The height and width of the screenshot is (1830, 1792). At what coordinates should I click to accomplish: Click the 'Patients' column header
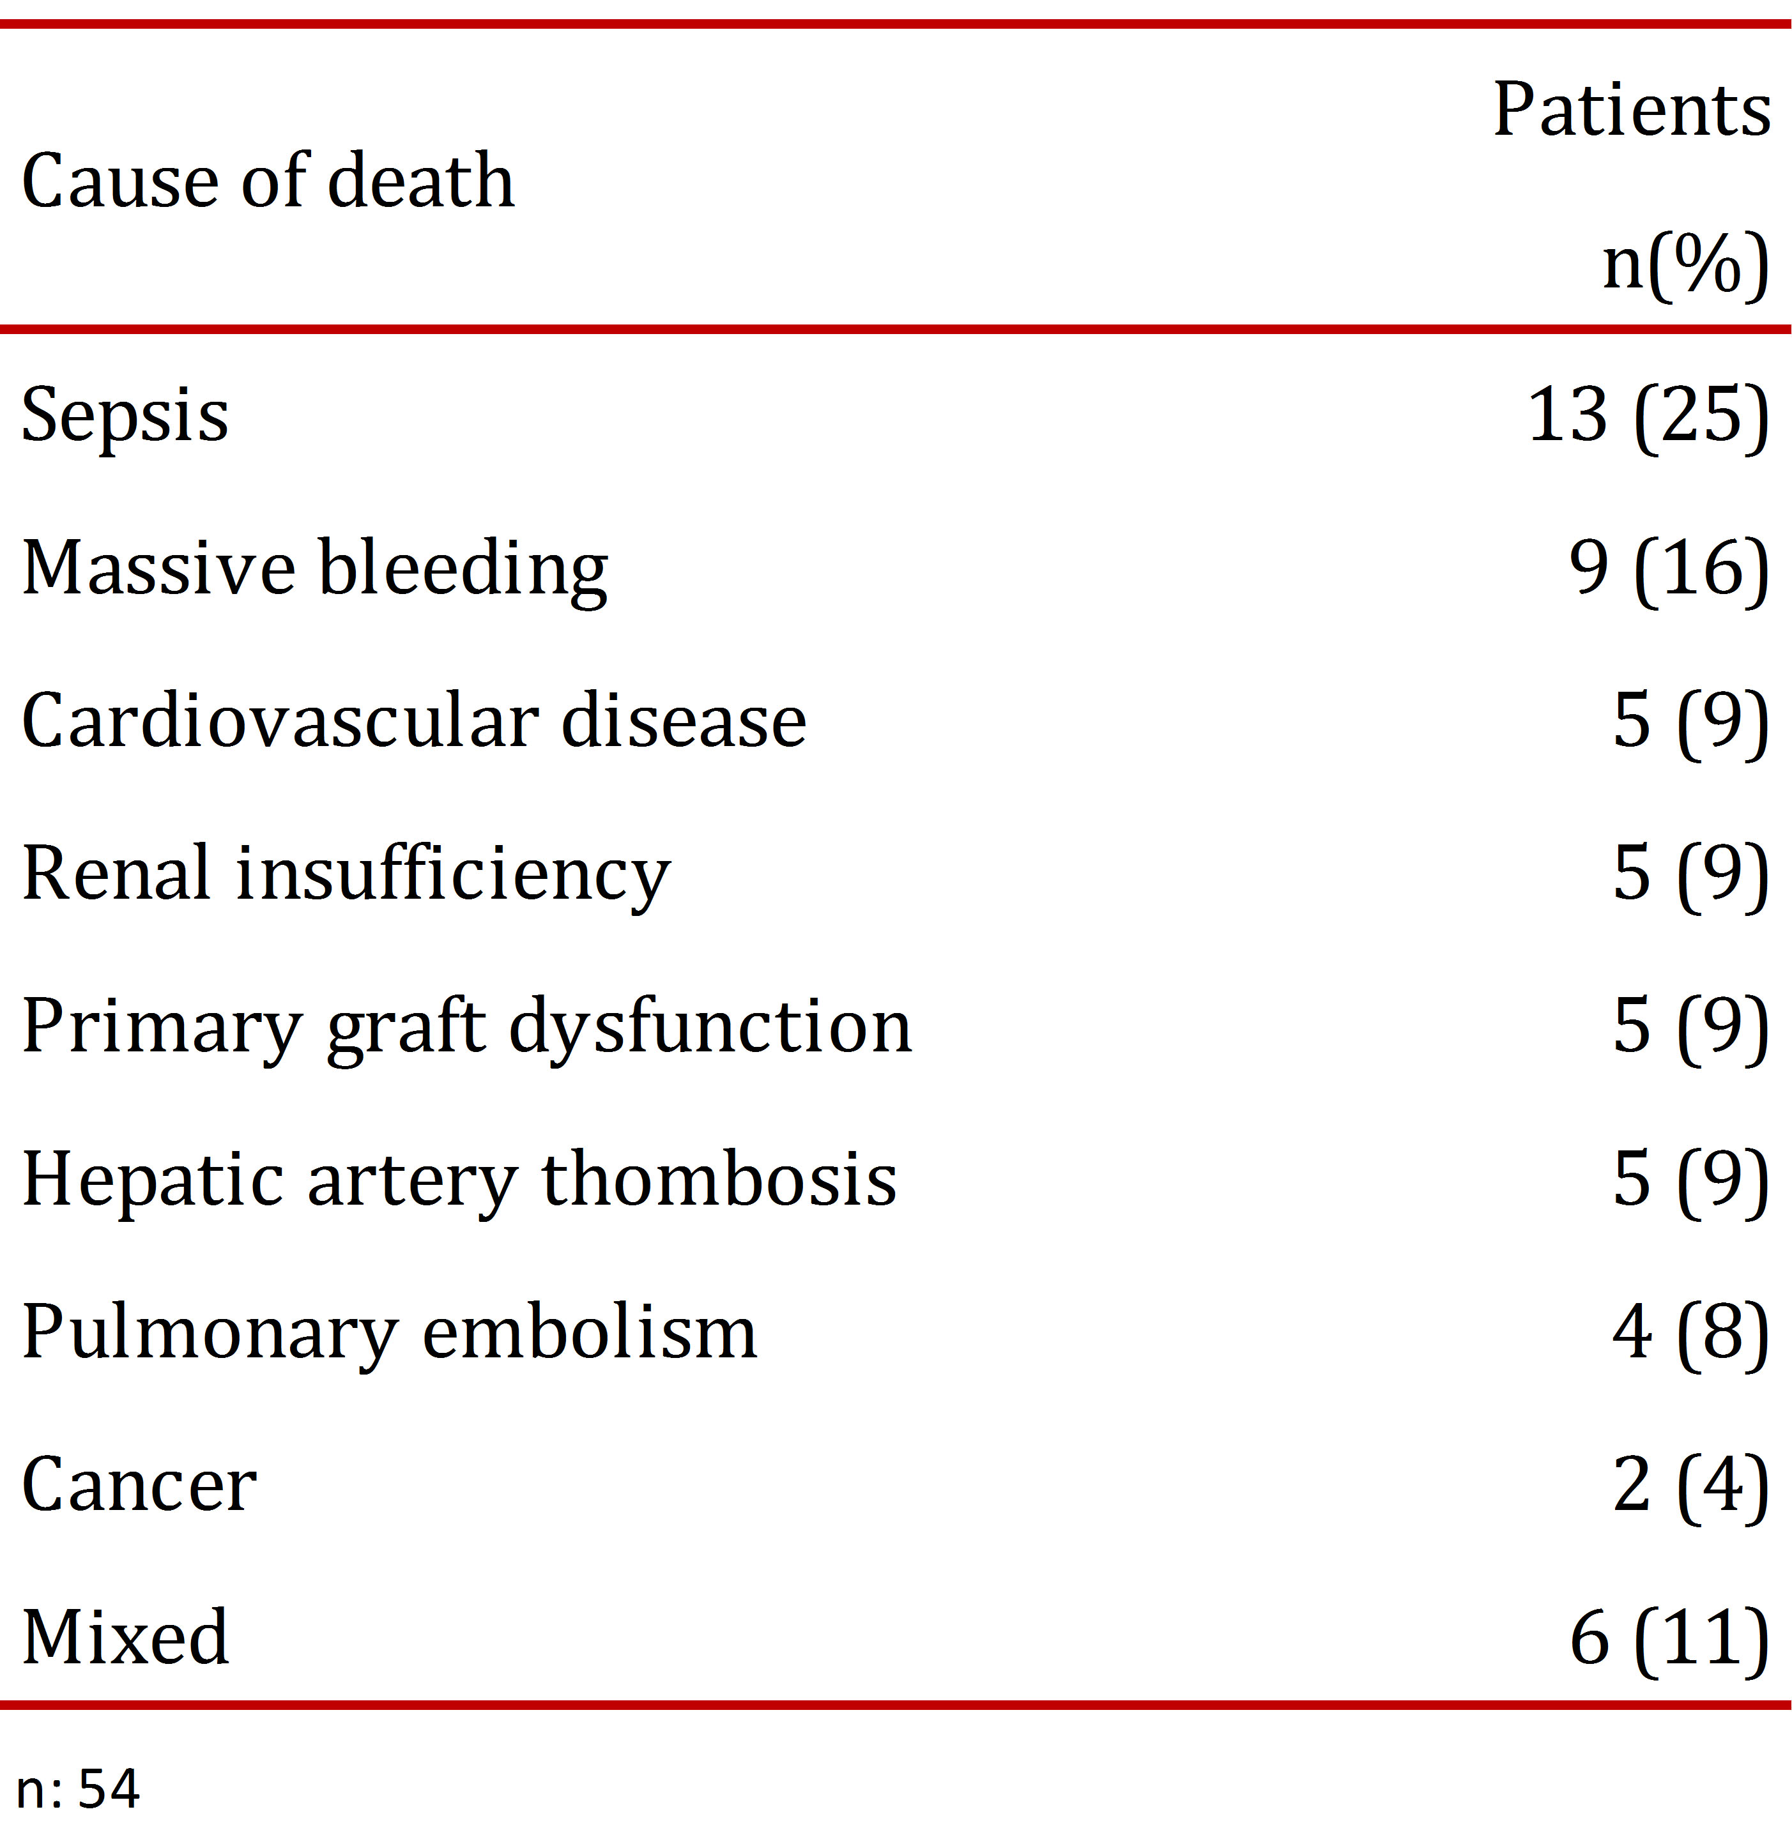point(1631,110)
